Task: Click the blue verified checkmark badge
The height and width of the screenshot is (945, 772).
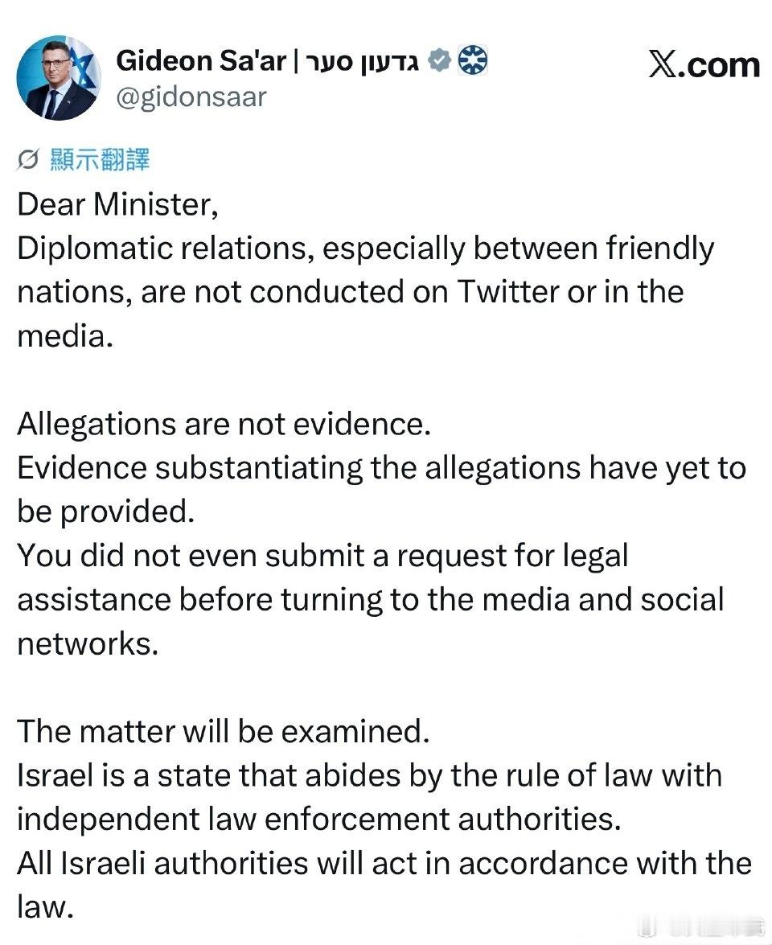Action: pyautogui.click(x=438, y=60)
